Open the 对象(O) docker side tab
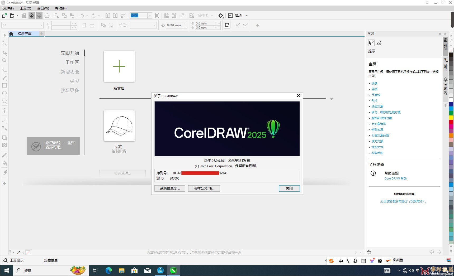This screenshot has height=276, width=454. (445, 86)
